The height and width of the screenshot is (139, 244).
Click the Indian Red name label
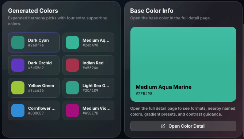coord(93,63)
